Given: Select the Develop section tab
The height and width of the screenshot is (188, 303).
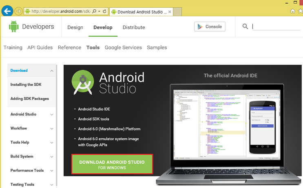Looking at the screenshot, I should click(103, 27).
